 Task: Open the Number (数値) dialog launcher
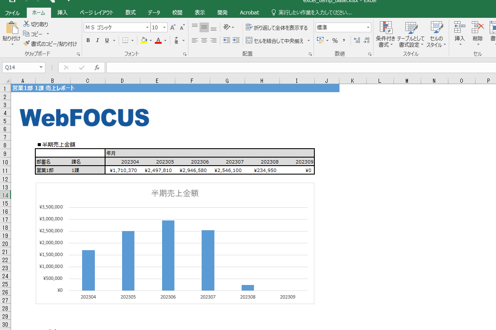pos(370,54)
